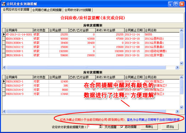Select row marker for KD20130926-1 contract

point(4,39)
